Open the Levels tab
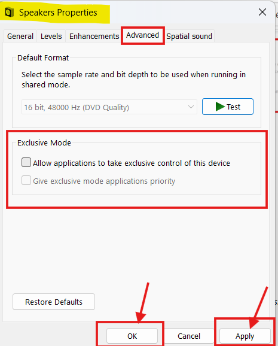 51,36
